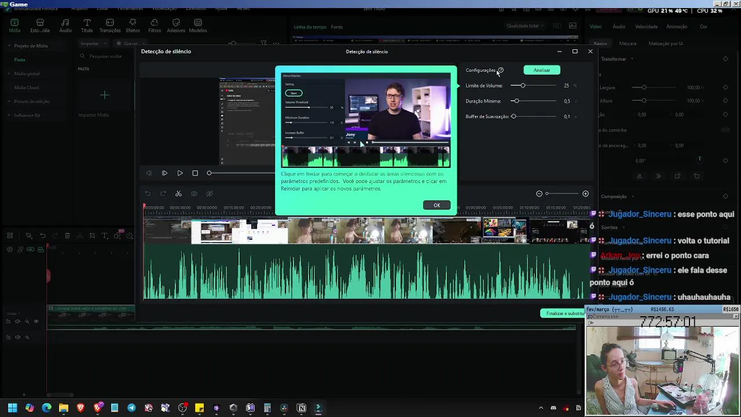The image size is (741, 417).
Task: Click the text tool in main timeline toolbar
Action: click(105, 236)
